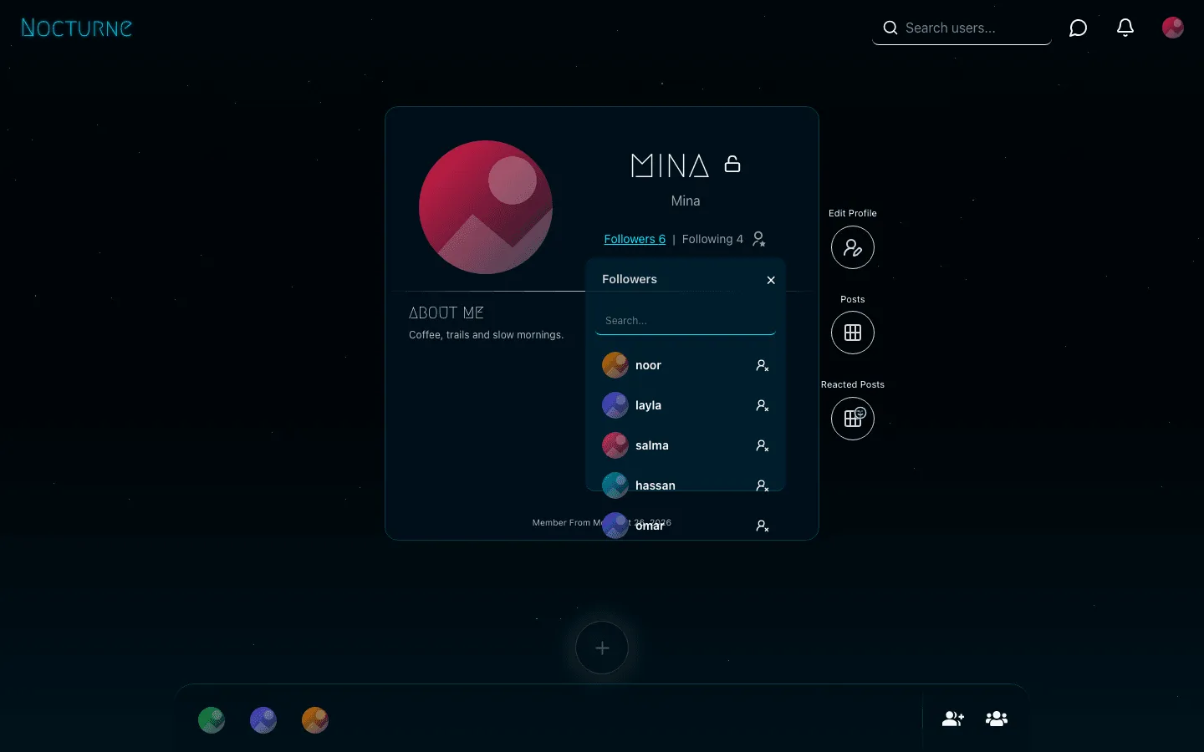The image size is (1204, 752).
Task: Close the Followers popup
Action: [771, 280]
